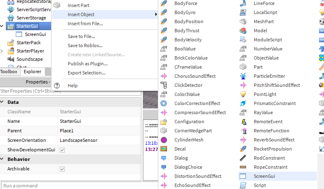Toggle the ShowDevelopmentGui checkbox
Screen dimensions: 324x189
62,150
